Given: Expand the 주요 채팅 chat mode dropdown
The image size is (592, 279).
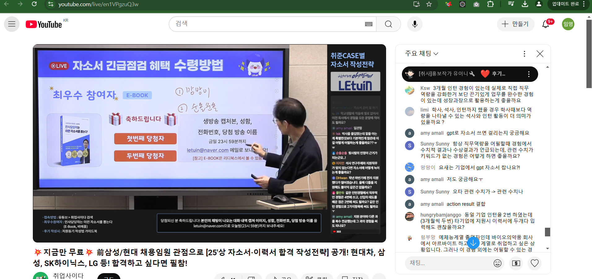Looking at the screenshot, I should tap(422, 53).
